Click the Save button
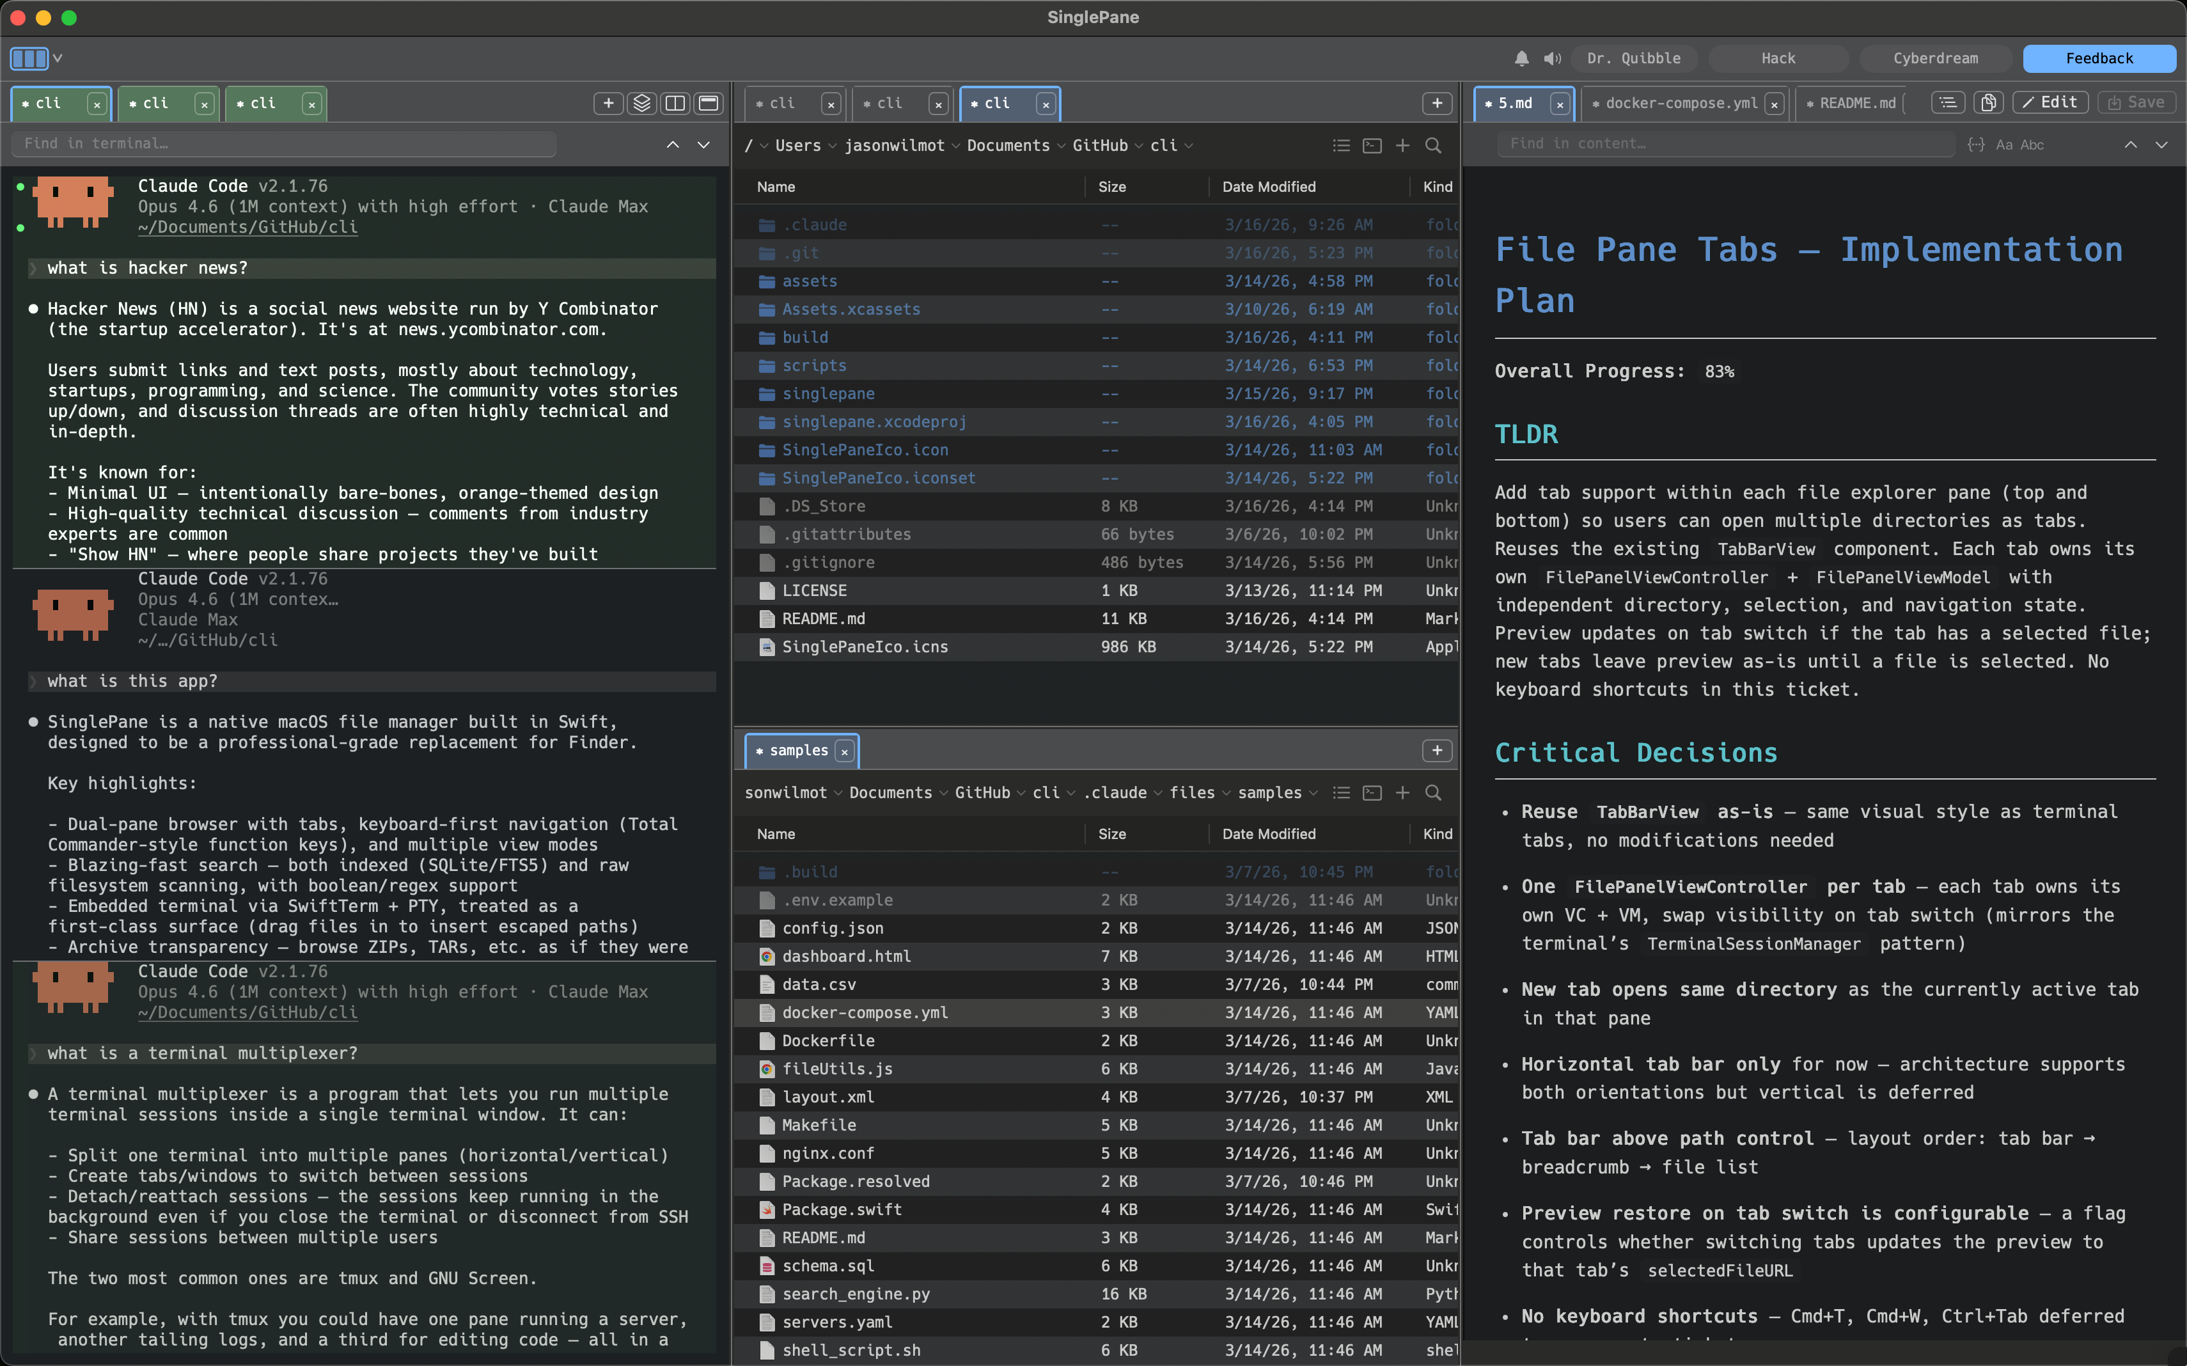The height and width of the screenshot is (1366, 2187). point(2136,102)
